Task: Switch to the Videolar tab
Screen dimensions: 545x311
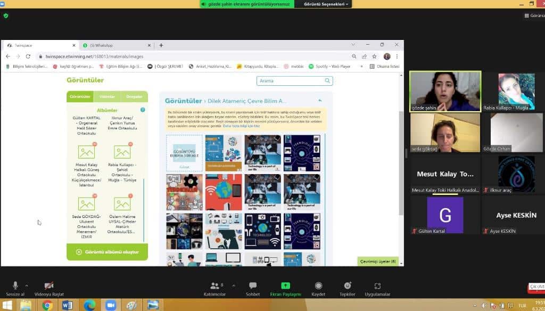Action: (x=108, y=96)
